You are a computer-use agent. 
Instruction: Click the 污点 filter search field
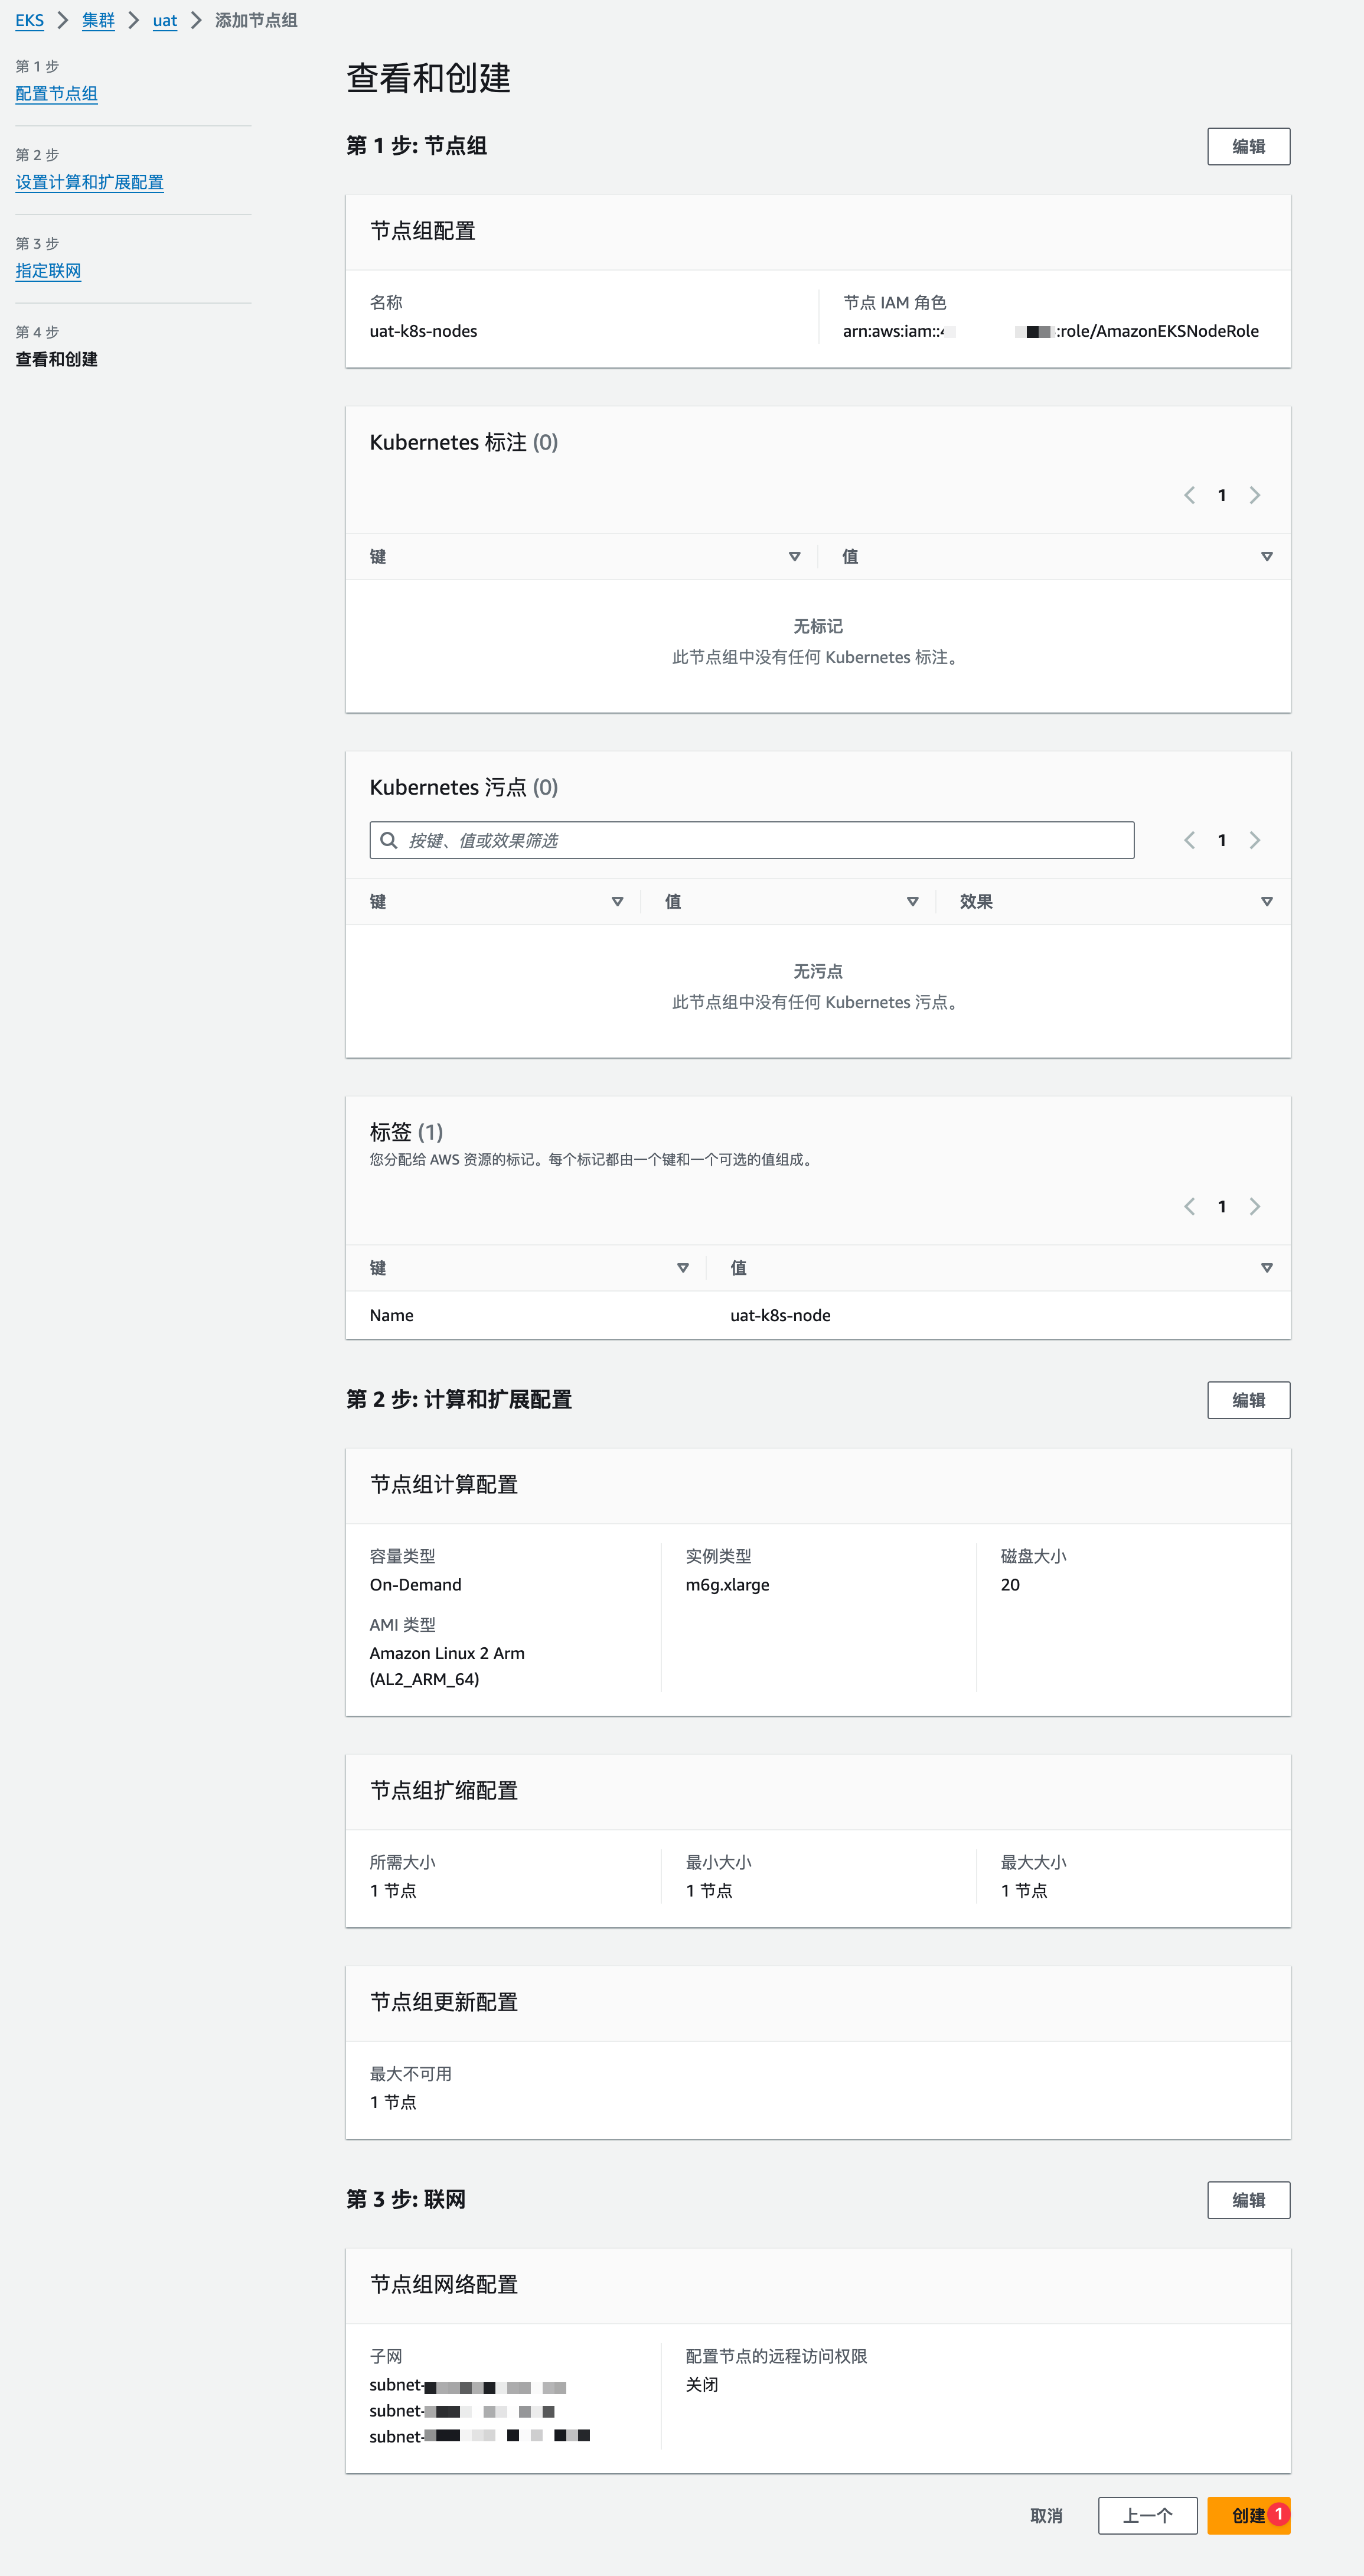[x=752, y=840]
